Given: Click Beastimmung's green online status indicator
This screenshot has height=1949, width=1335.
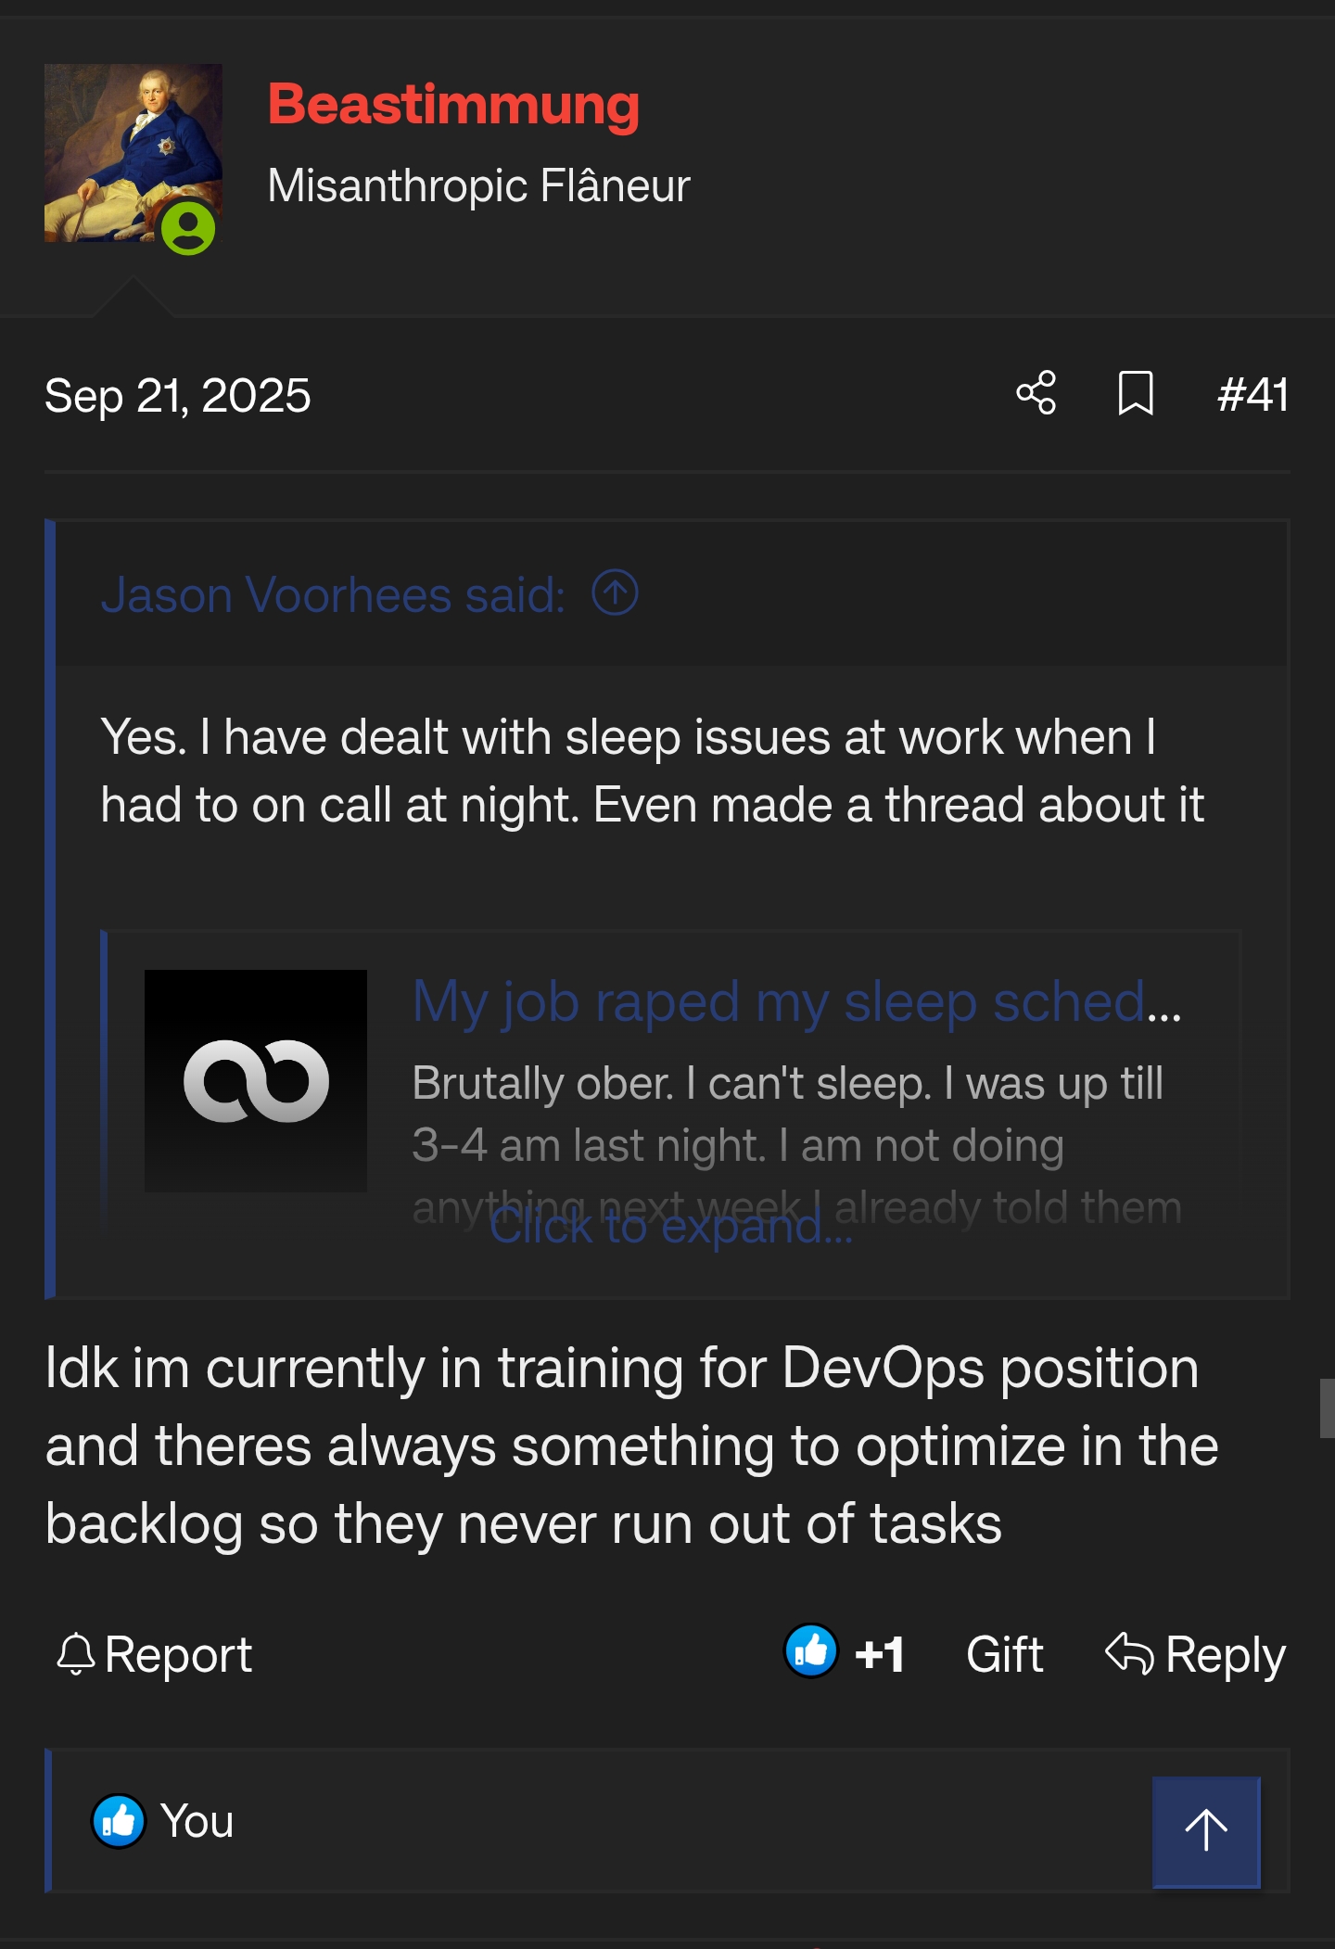Looking at the screenshot, I should click(x=190, y=230).
